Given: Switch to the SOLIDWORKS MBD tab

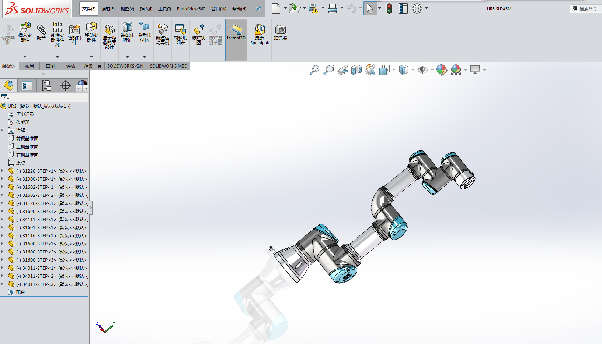Looking at the screenshot, I should 168,66.
